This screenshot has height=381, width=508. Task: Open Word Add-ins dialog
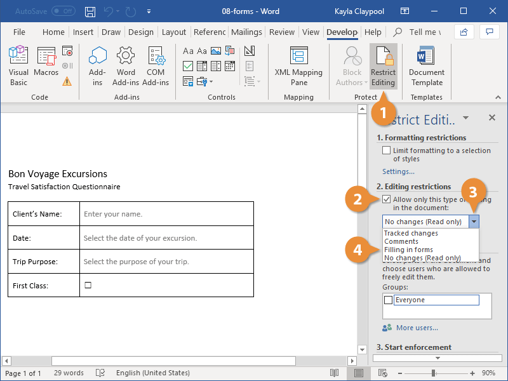point(126,66)
